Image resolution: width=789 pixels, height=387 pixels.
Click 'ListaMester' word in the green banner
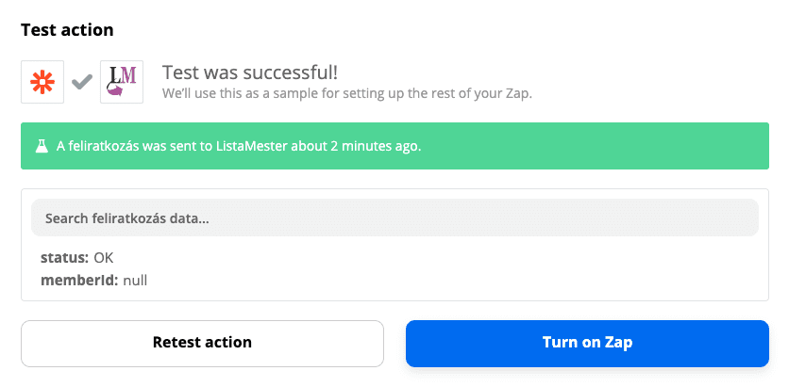253,146
